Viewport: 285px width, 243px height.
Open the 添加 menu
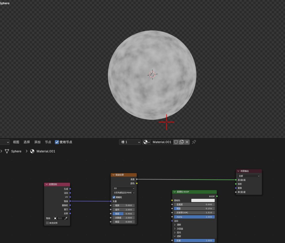pos(37,142)
